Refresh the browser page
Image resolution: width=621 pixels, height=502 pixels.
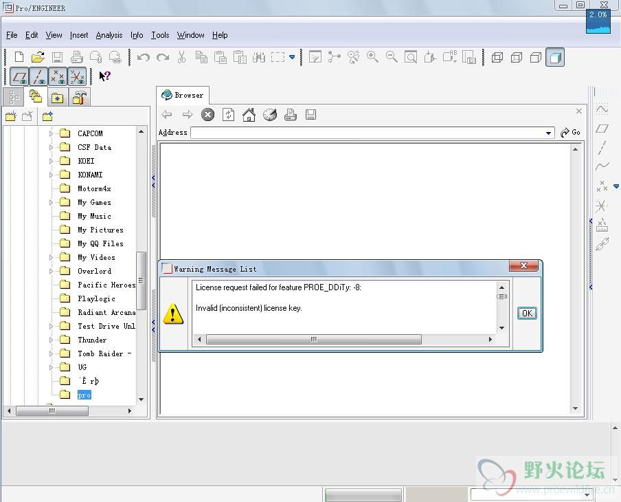[229, 115]
